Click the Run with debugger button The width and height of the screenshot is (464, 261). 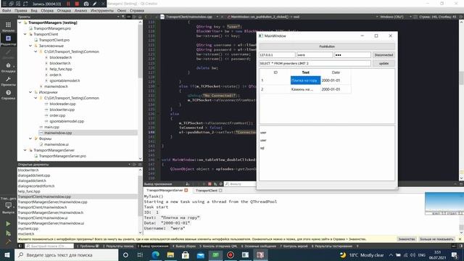[8, 233]
